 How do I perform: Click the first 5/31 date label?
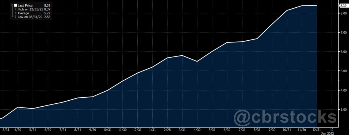(x=33, y=130)
